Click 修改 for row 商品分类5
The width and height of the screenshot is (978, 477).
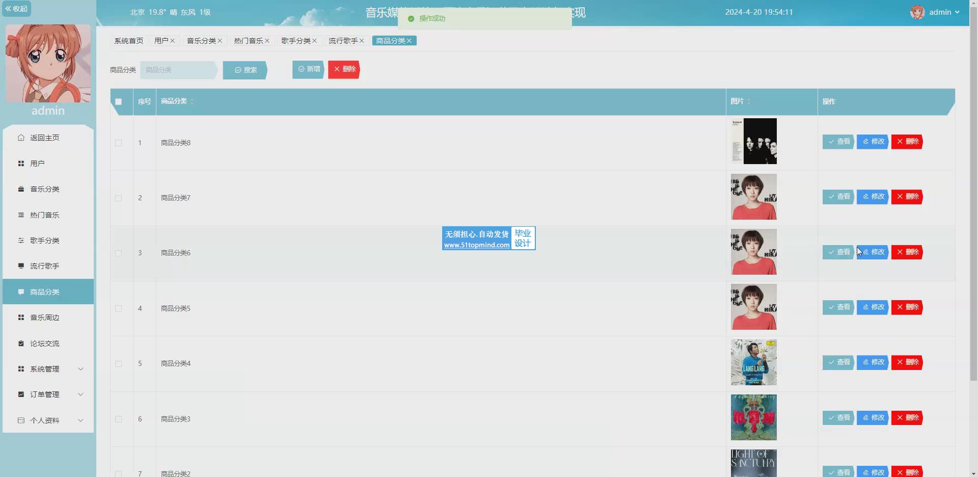[x=873, y=307]
